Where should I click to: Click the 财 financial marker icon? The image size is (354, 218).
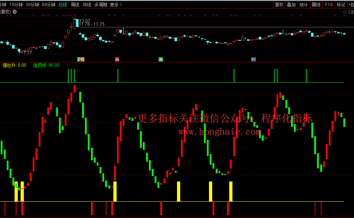(253, 60)
